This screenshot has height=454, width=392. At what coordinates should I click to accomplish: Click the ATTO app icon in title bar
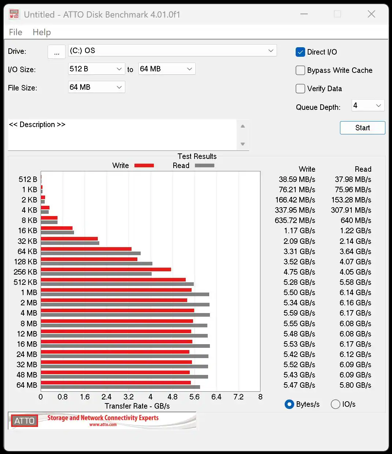coord(14,14)
